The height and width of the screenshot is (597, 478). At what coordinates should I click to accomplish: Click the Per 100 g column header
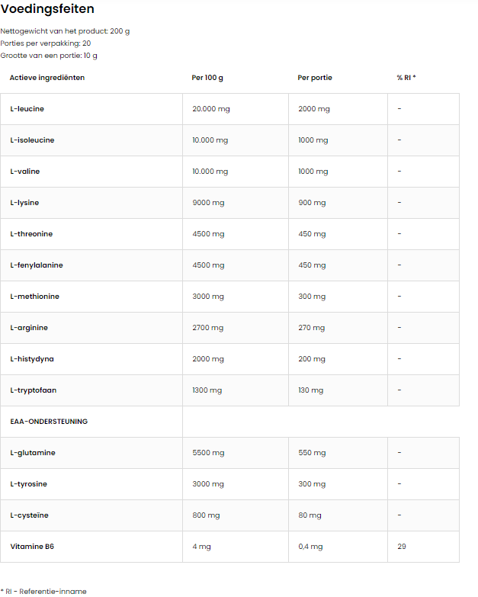pyautogui.click(x=207, y=78)
